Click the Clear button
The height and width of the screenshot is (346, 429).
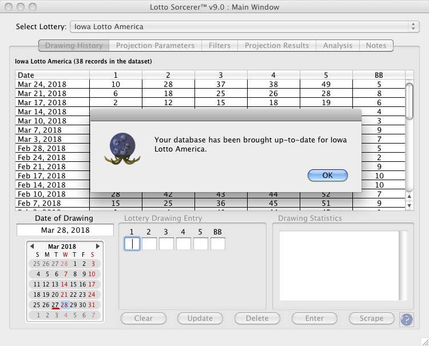pyautogui.click(x=144, y=319)
